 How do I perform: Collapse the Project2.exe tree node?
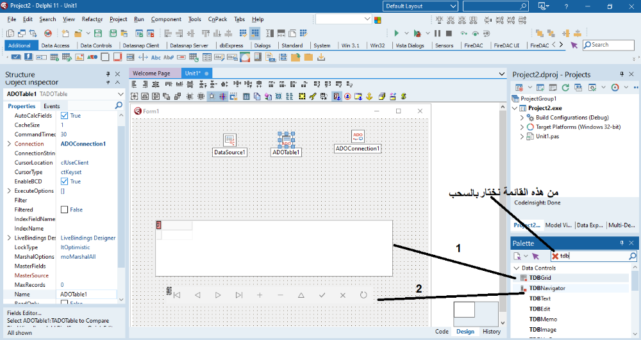515,108
